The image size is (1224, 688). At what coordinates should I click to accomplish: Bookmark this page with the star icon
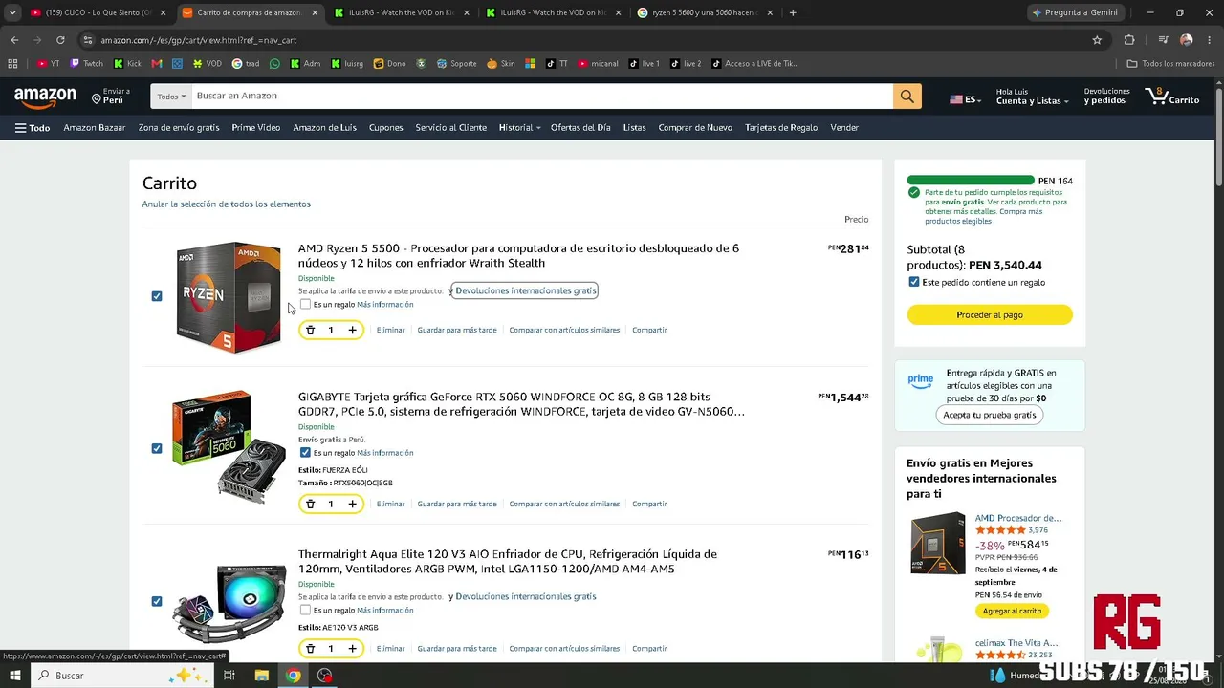click(1097, 40)
